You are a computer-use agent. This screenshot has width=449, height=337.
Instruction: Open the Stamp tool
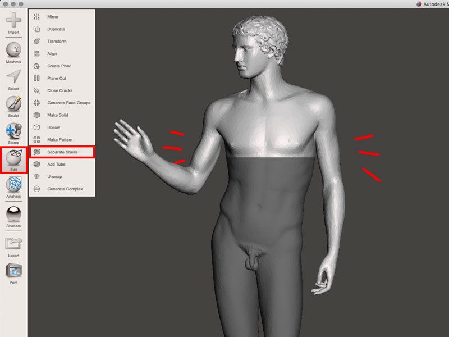[13, 132]
